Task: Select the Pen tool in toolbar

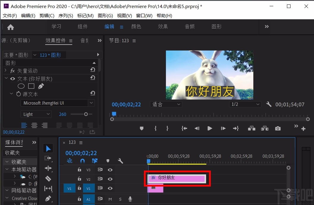Action: [48, 198]
